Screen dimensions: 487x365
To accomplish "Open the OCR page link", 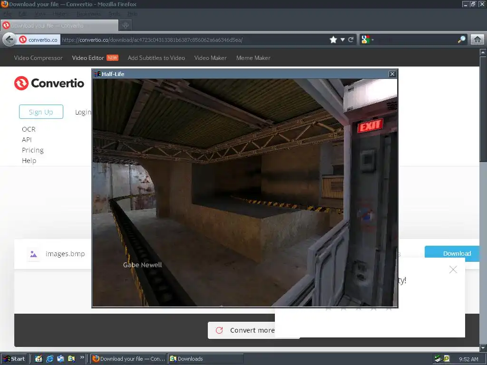I will [29, 129].
